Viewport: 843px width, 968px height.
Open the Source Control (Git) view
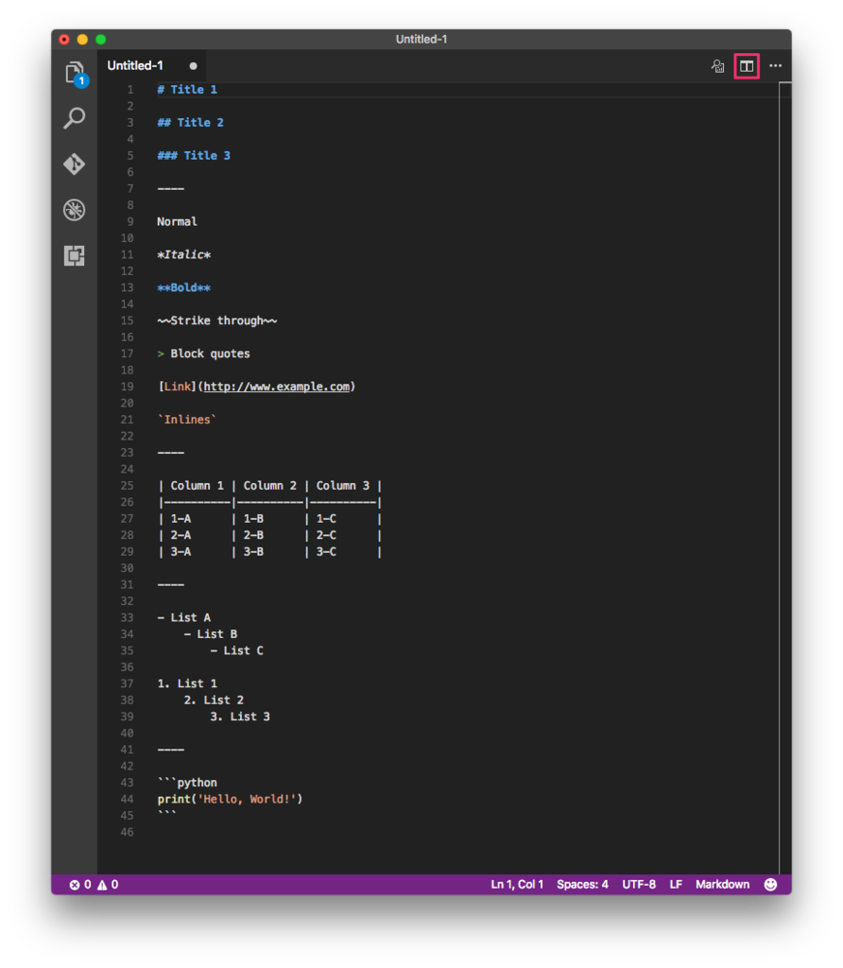point(74,164)
